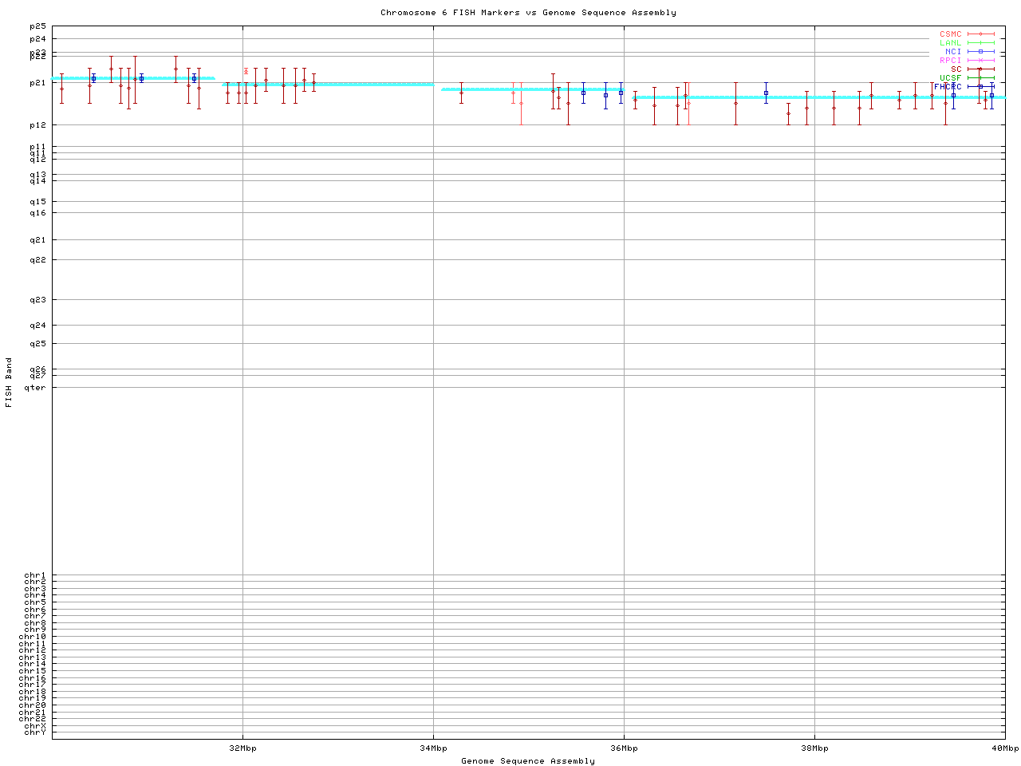Click the UCSF legend label
This screenshot has height=766, width=1021.
coord(950,78)
